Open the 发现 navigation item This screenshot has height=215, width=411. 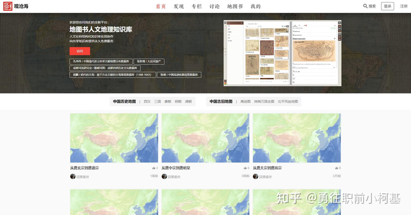(x=179, y=6)
